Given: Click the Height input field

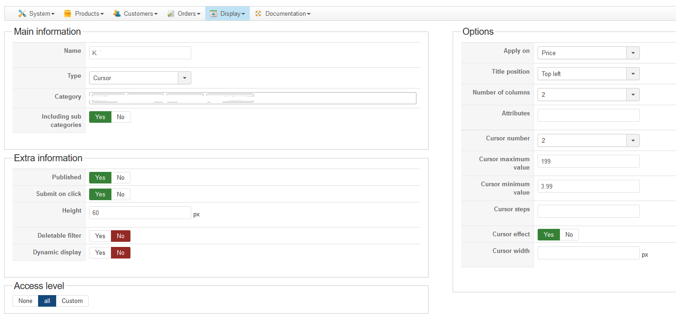Looking at the screenshot, I should coord(140,213).
